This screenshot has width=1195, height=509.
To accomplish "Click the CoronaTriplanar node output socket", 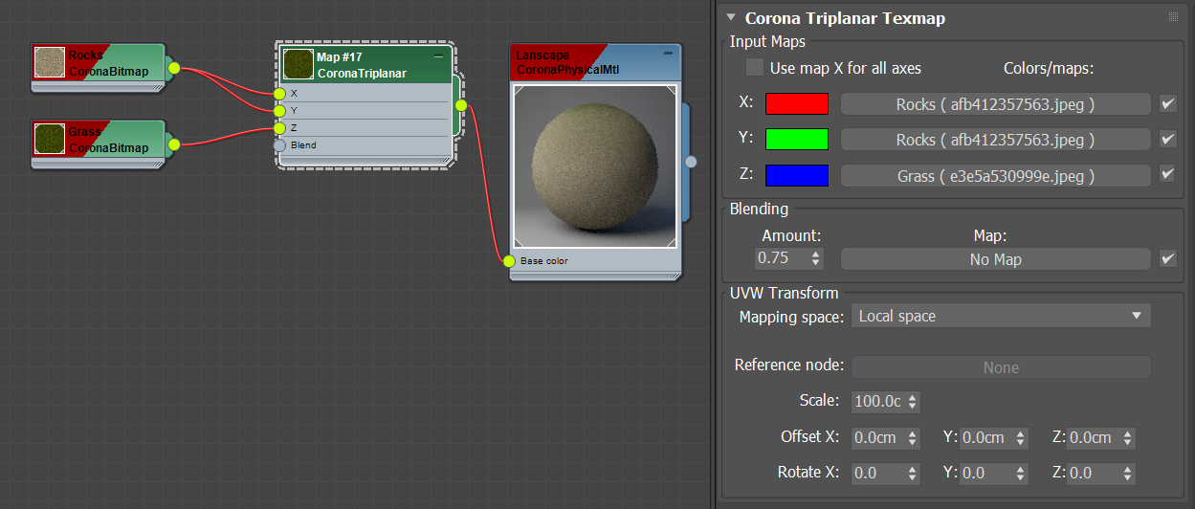I will point(460,105).
